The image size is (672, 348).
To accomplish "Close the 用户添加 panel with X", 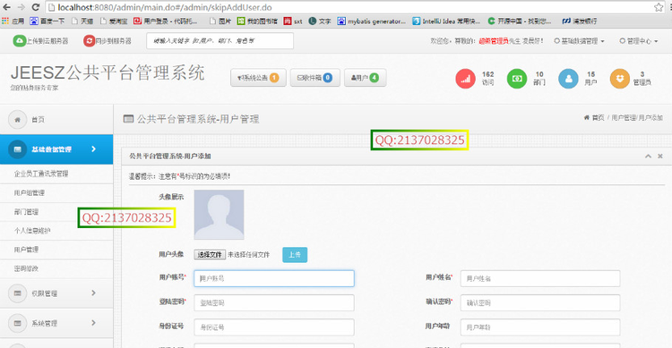I will 660,157.
